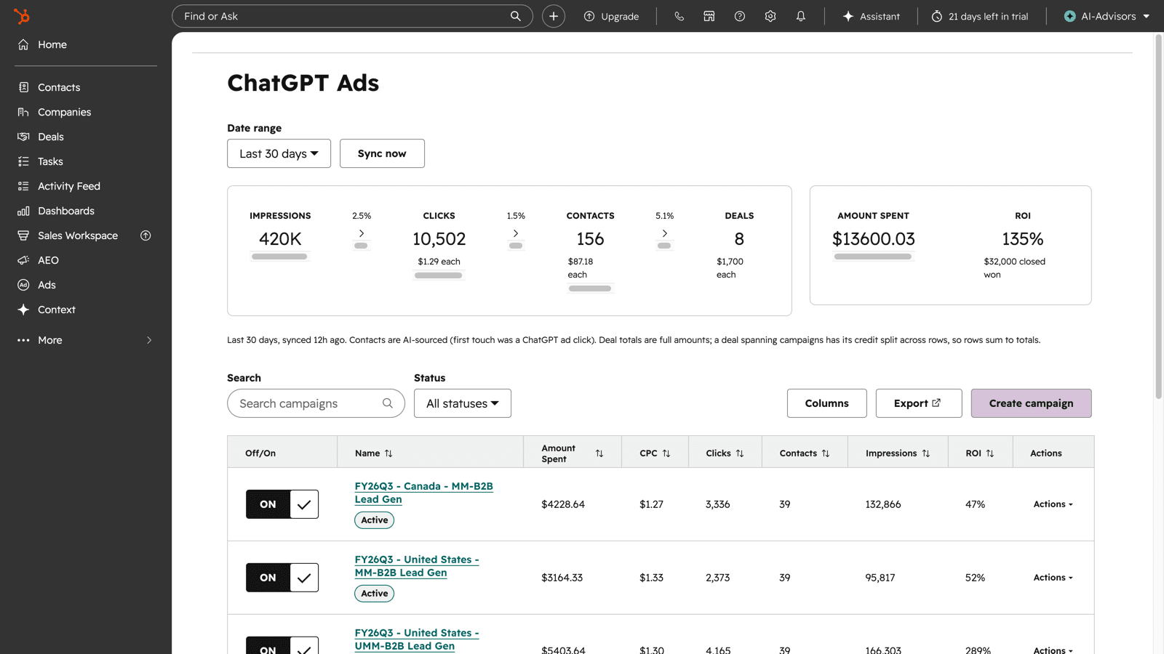The height and width of the screenshot is (654, 1164).
Task: Expand the More sidebar menu
Action: (x=86, y=340)
